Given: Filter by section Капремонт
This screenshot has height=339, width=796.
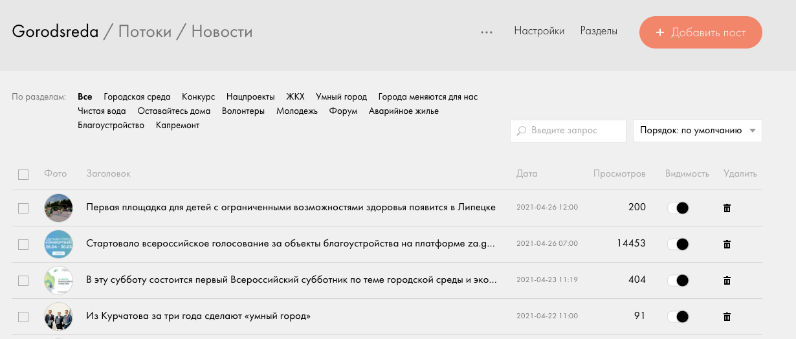Looking at the screenshot, I should (177, 126).
